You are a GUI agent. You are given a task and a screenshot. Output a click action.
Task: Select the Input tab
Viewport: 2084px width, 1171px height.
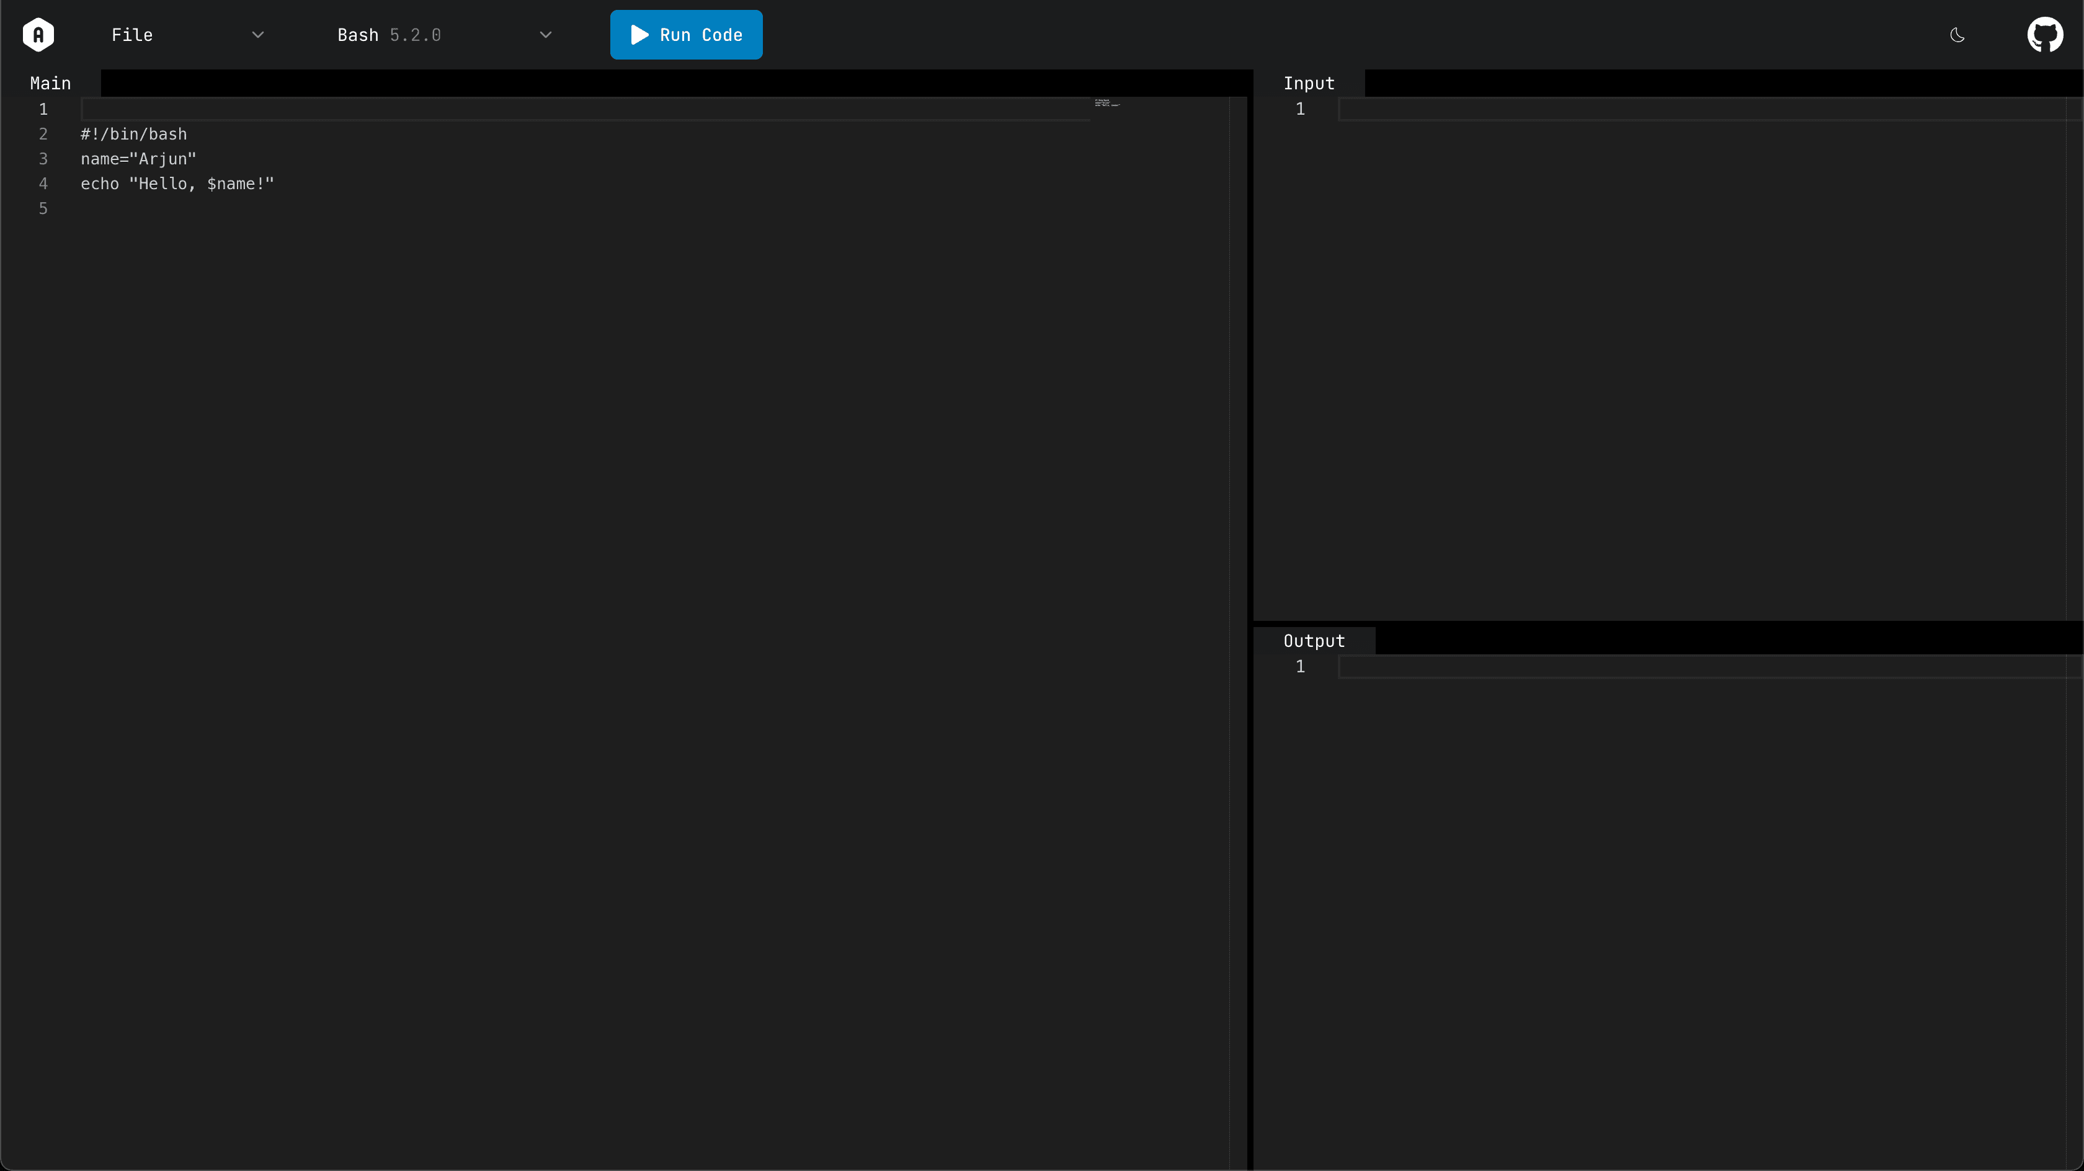1309,82
